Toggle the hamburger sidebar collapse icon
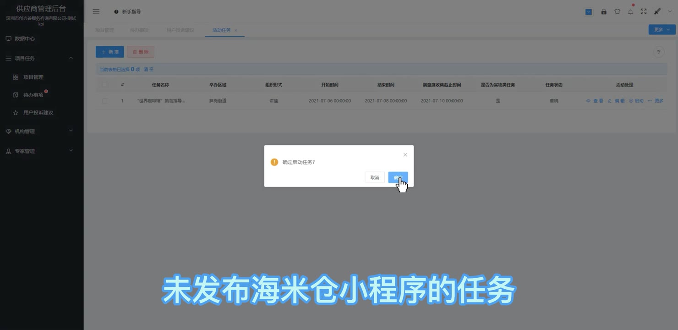The height and width of the screenshot is (330, 678). point(96,11)
